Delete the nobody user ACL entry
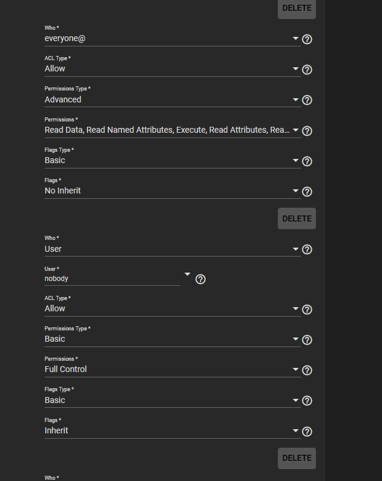The width and height of the screenshot is (382, 481). pyautogui.click(x=297, y=458)
